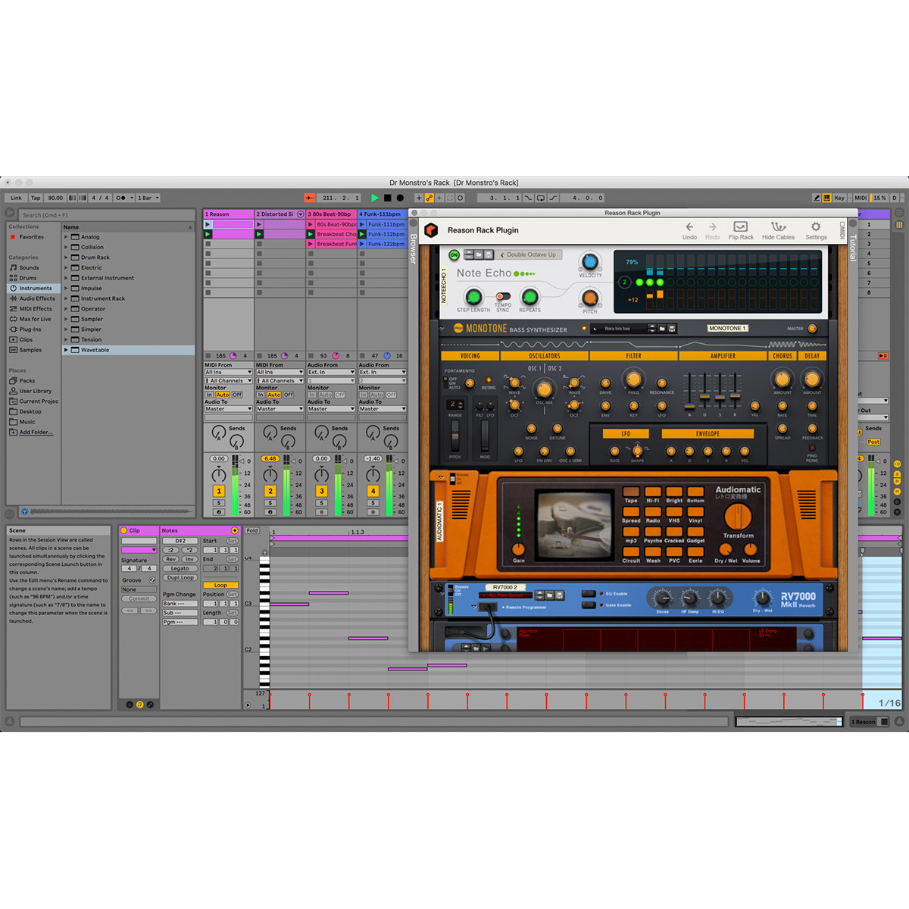Enable the Loop toggle in Notes panel
Viewport: 909px width, 909px height.
[221, 585]
